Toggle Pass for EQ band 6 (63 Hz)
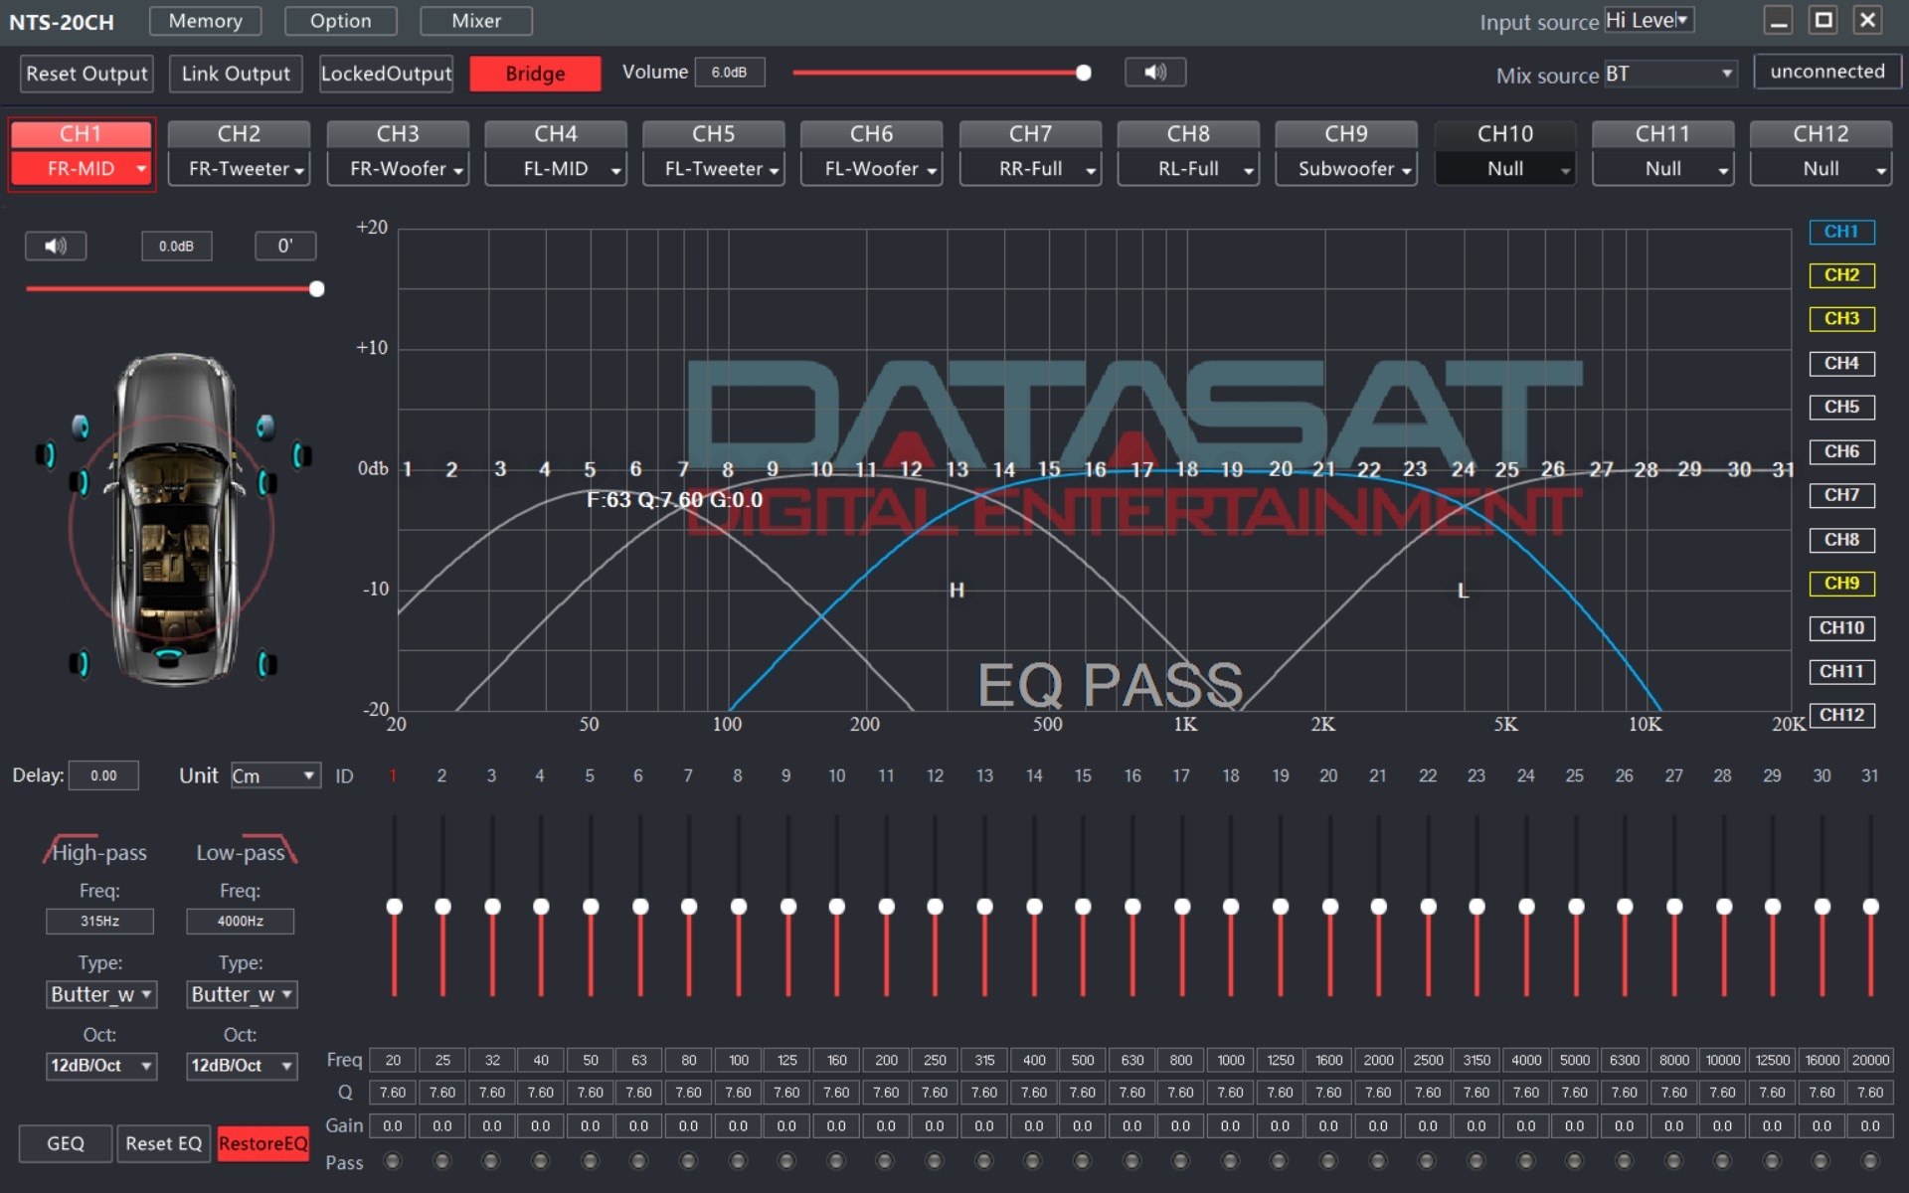 [x=638, y=1161]
